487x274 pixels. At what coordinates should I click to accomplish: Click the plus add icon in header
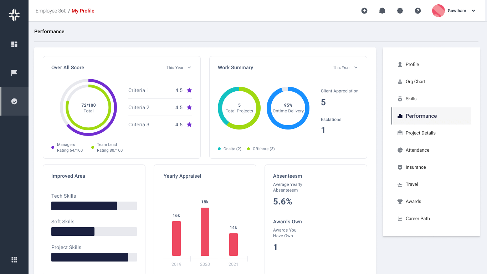pos(364,11)
